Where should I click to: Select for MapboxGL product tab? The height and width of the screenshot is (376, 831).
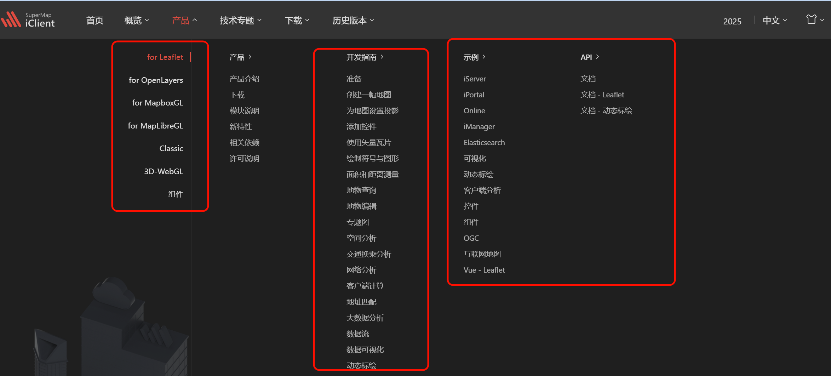[x=157, y=103]
